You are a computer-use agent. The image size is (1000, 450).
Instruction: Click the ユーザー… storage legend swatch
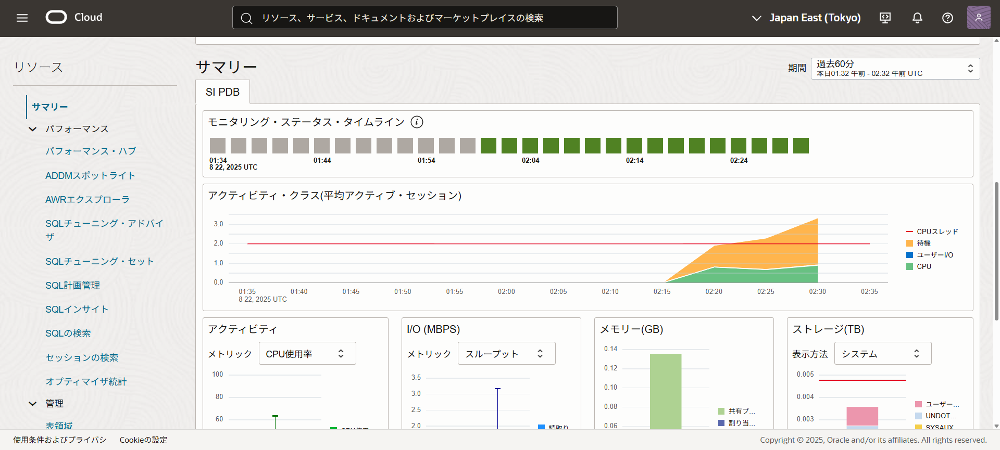(918, 404)
